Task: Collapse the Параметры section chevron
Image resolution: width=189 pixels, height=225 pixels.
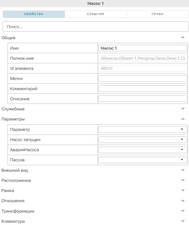Action: [183, 119]
